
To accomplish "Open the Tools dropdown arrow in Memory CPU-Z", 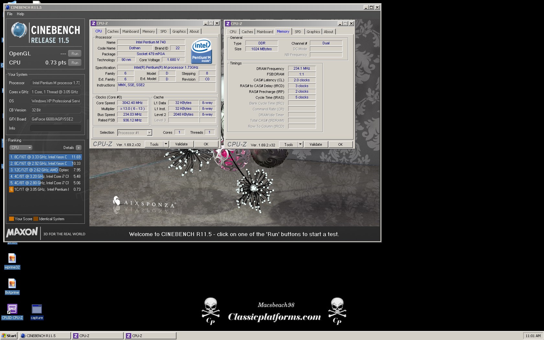I will pos(300,144).
